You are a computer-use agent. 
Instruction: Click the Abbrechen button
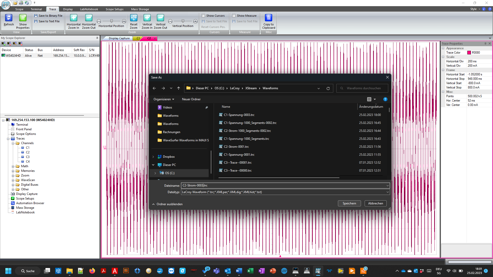(x=375, y=203)
